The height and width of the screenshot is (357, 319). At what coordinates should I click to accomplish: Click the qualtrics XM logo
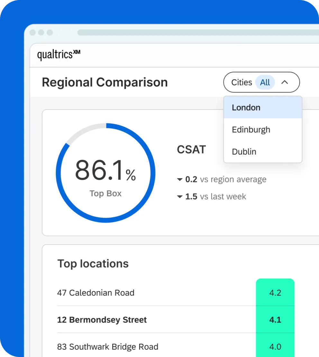59,55
